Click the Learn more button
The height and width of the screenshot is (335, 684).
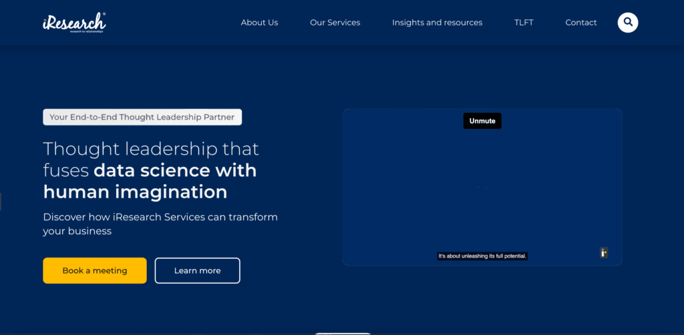197,270
